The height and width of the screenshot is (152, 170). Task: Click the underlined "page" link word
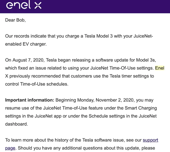[10, 148]
